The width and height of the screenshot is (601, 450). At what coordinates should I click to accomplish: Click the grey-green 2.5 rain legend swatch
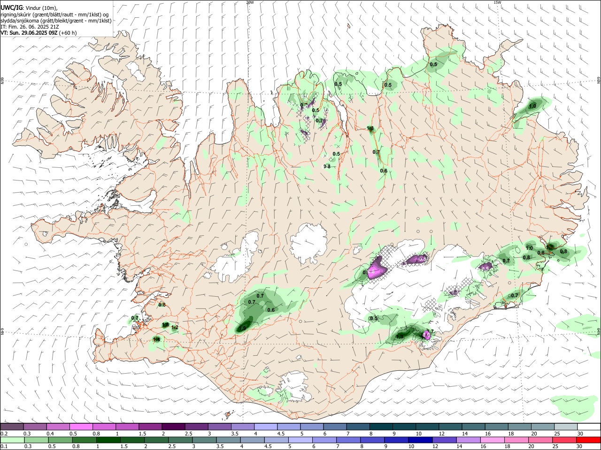[x=180, y=440]
